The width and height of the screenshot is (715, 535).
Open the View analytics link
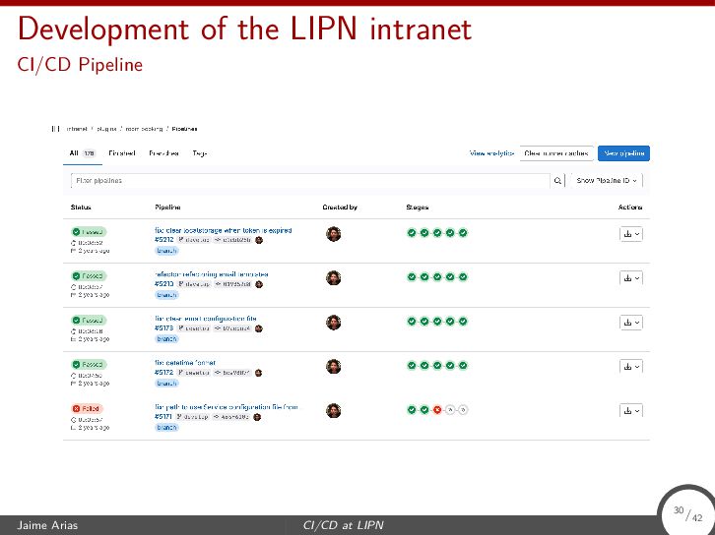click(491, 153)
